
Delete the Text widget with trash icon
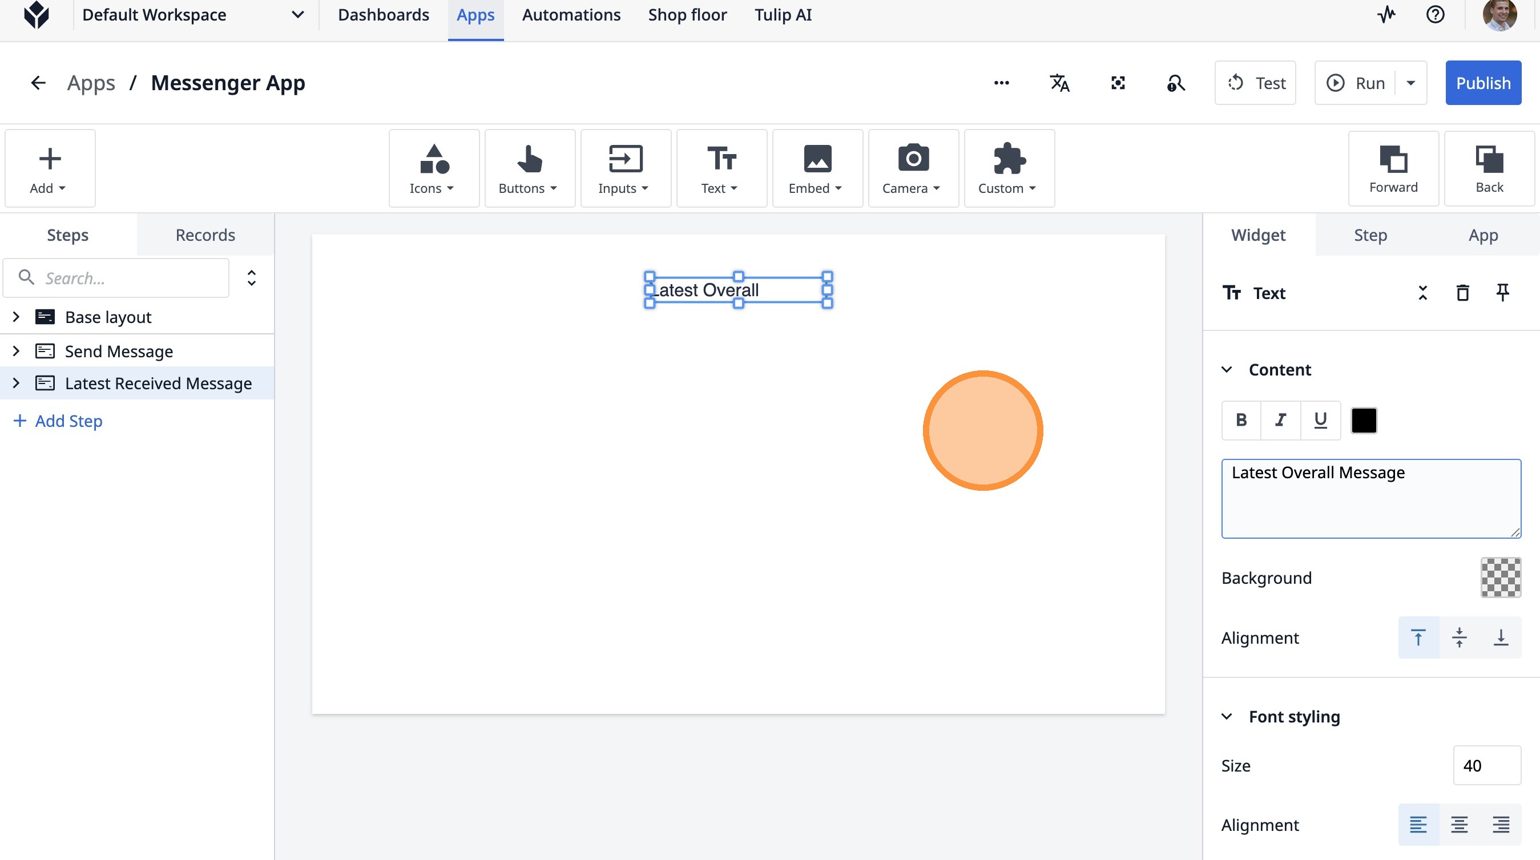(x=1462, y=293)
